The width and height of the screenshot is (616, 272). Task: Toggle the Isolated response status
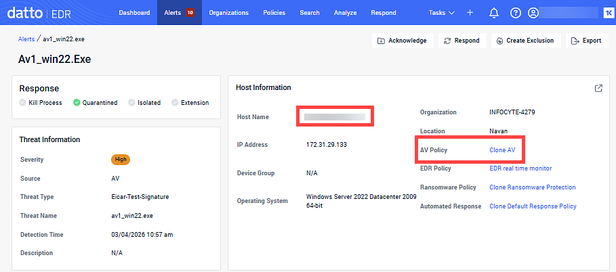click(144, 103)
